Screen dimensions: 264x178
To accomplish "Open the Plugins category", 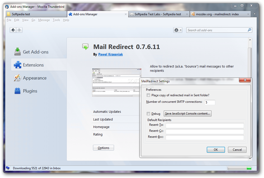I will 26,91.
